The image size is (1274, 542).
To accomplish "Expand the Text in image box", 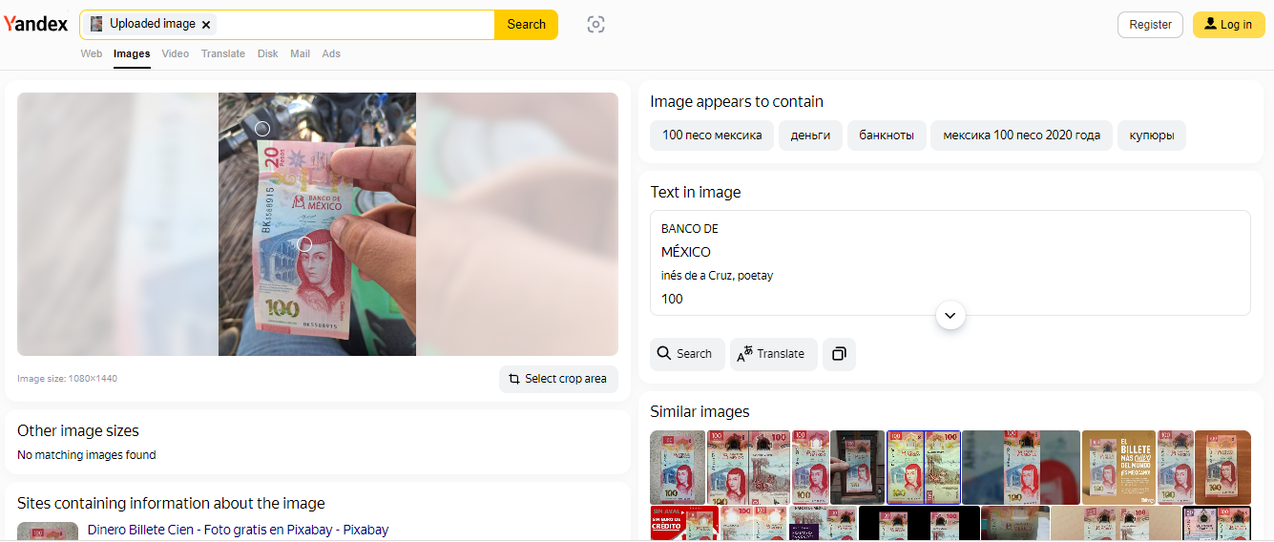I will pyautogui.click(x=950, y=315).
